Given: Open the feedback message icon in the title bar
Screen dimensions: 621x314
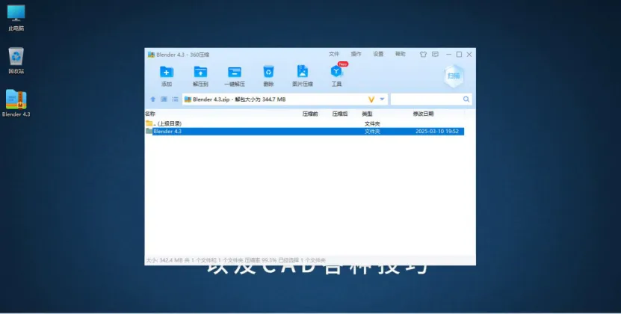Looking at the screenshot, I should [435, 55].
